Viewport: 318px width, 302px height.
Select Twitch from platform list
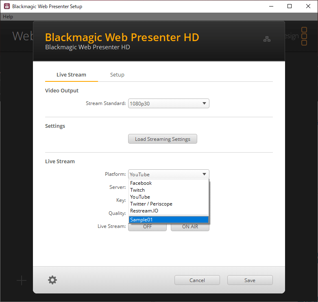pyautogui.click(x=168, y=190)
